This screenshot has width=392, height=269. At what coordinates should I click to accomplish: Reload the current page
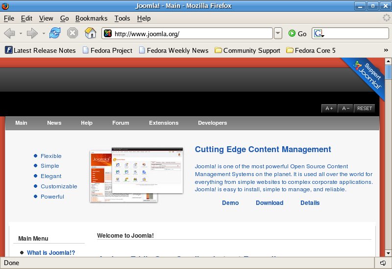pos(55,33)
